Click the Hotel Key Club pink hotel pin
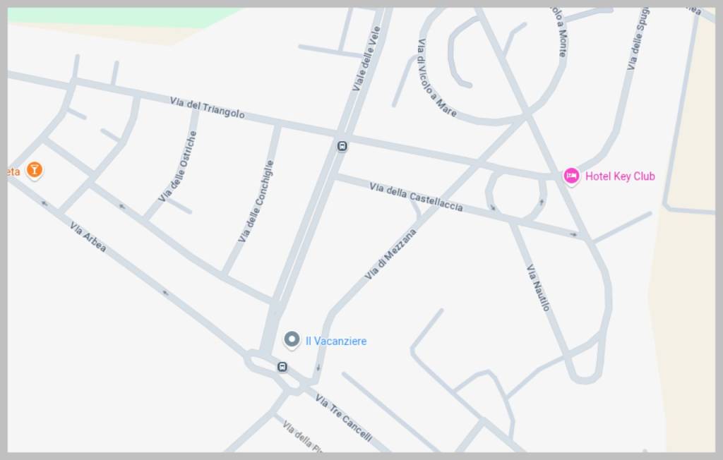723x460 pixels. (571, 176)
